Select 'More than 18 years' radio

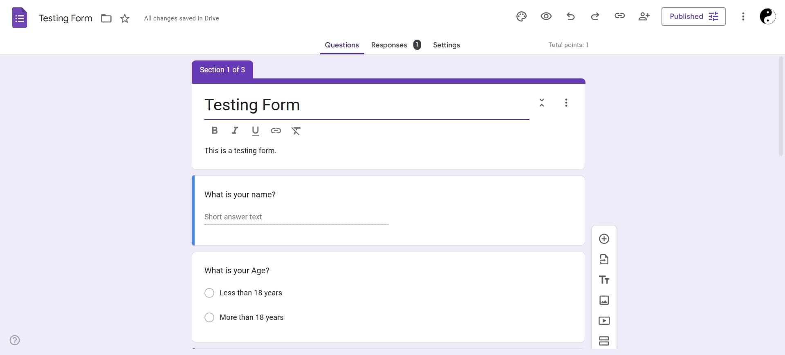(x=209, y=317)
